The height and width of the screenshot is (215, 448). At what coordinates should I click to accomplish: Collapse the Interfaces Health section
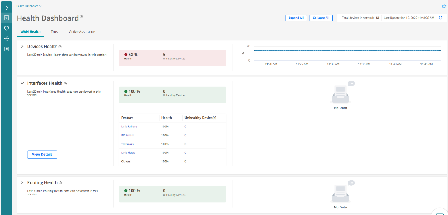click(x=22, y=83)
